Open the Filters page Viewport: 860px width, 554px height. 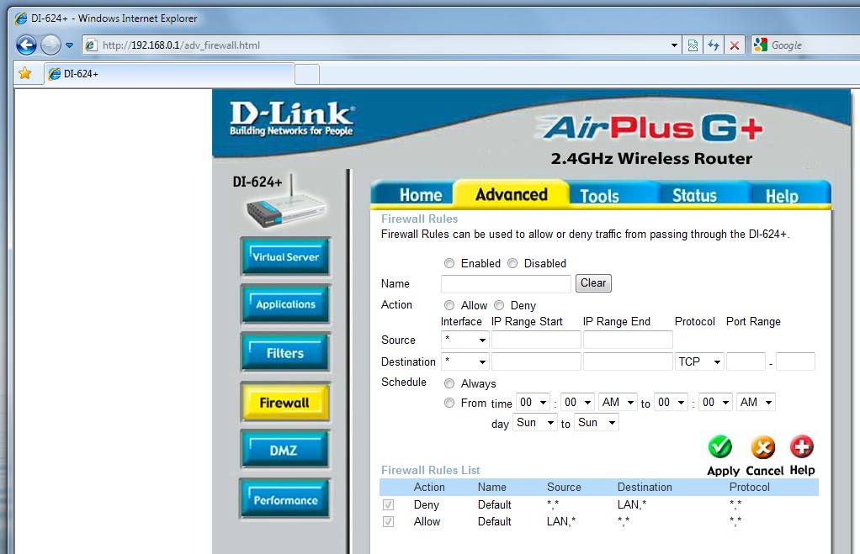click(285, 353)
